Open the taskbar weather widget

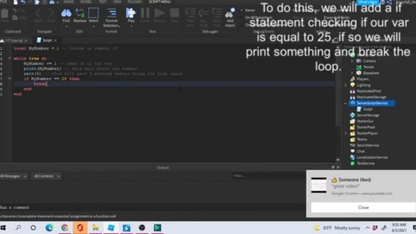click(337, 228)
